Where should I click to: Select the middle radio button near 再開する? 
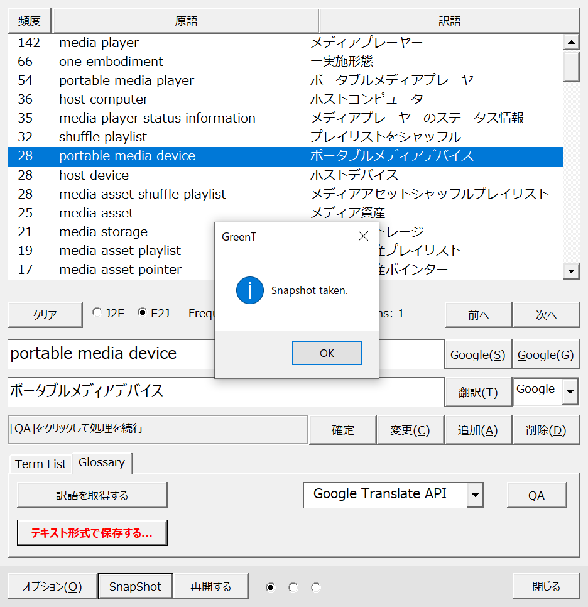point(293,587)
